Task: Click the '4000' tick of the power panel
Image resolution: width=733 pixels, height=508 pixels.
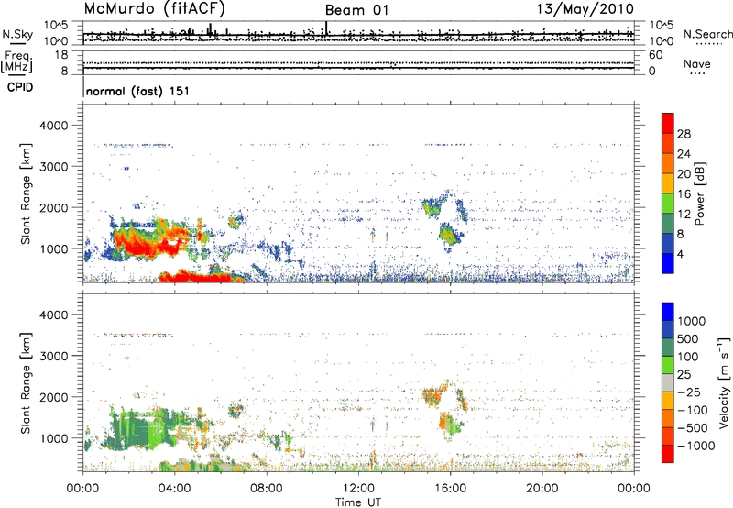Action: [53, 126]
